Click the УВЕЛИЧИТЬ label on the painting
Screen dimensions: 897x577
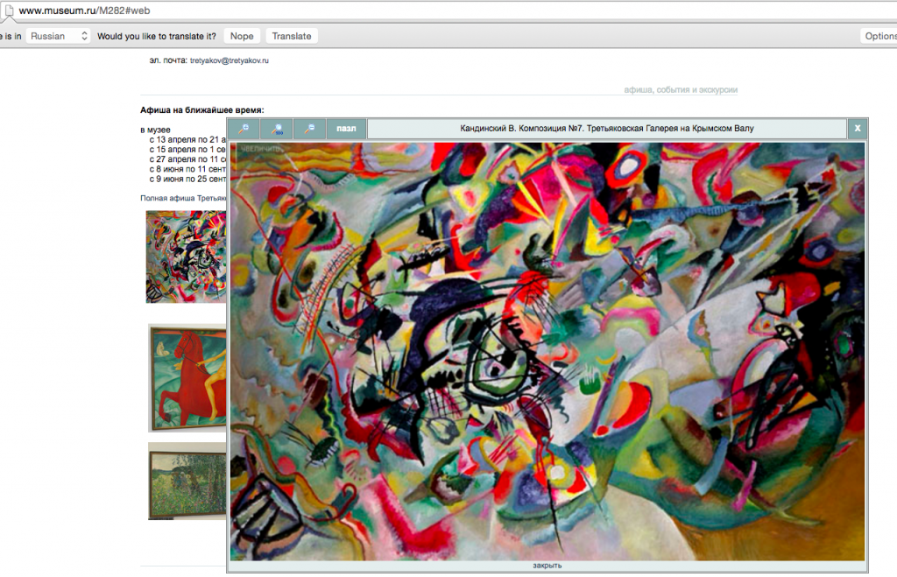tap(261, 149)
